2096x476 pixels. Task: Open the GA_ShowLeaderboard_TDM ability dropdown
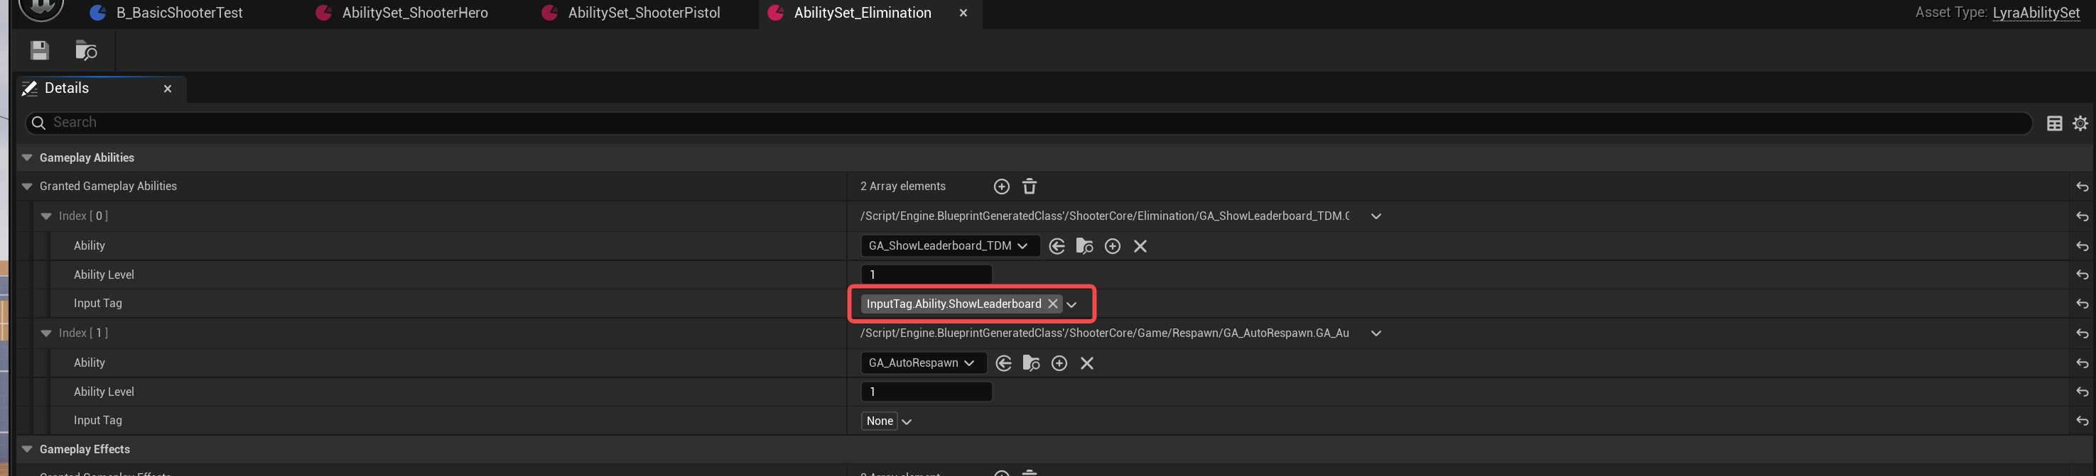coord(949,246)
